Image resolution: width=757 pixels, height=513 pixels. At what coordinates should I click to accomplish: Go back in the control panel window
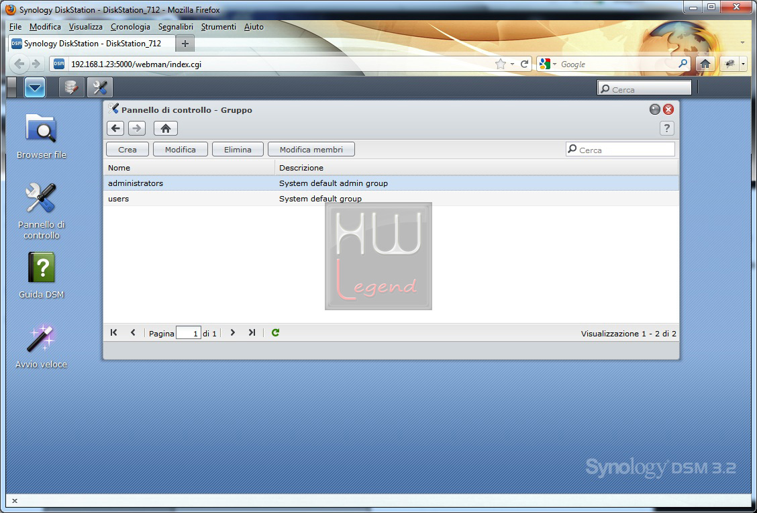coord(115,128)
